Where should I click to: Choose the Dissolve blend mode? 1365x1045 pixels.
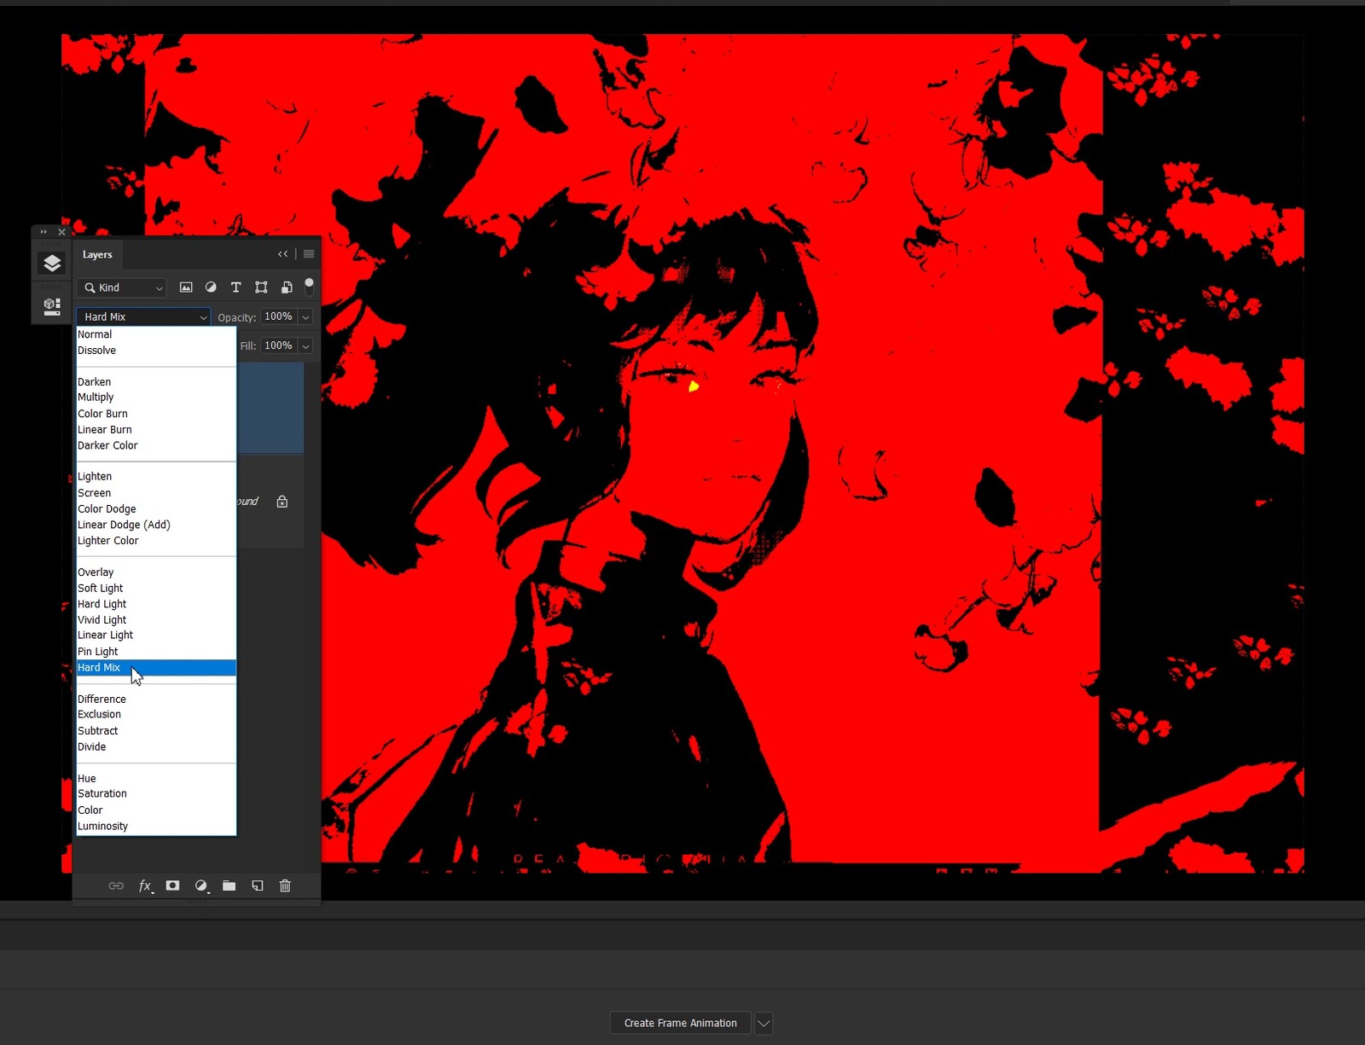click(156, 351)
